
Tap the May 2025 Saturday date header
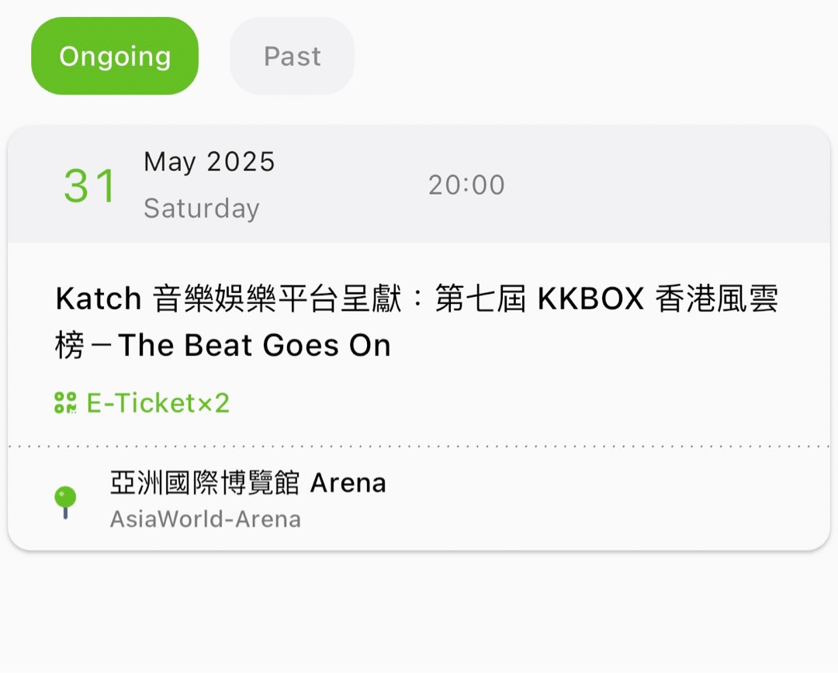209,183
